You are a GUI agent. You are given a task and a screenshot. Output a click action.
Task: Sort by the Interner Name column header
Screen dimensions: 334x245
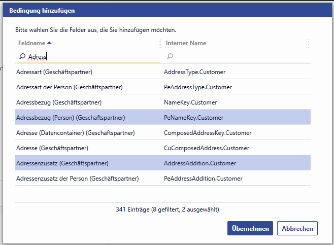(186, 43)
